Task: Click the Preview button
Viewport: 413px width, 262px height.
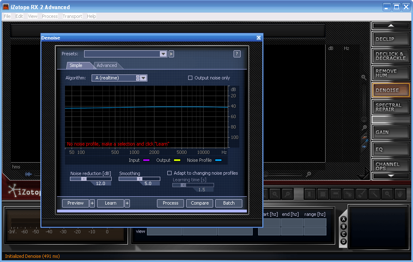Action: 75,203
